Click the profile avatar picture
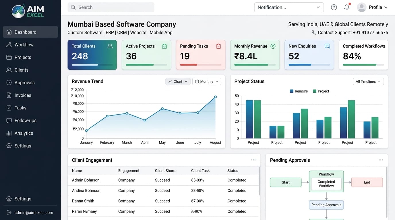The image size is (395, 220). click(x=362, y=7)
